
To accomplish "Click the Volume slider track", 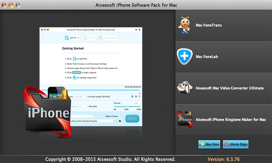I will pyautogui.click(x=127, y=106).
